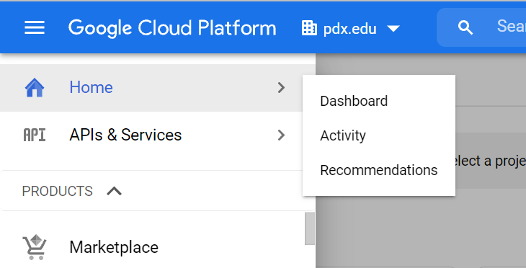
Task: Open the hamburger navigation menu
Action: click(35, 27)
